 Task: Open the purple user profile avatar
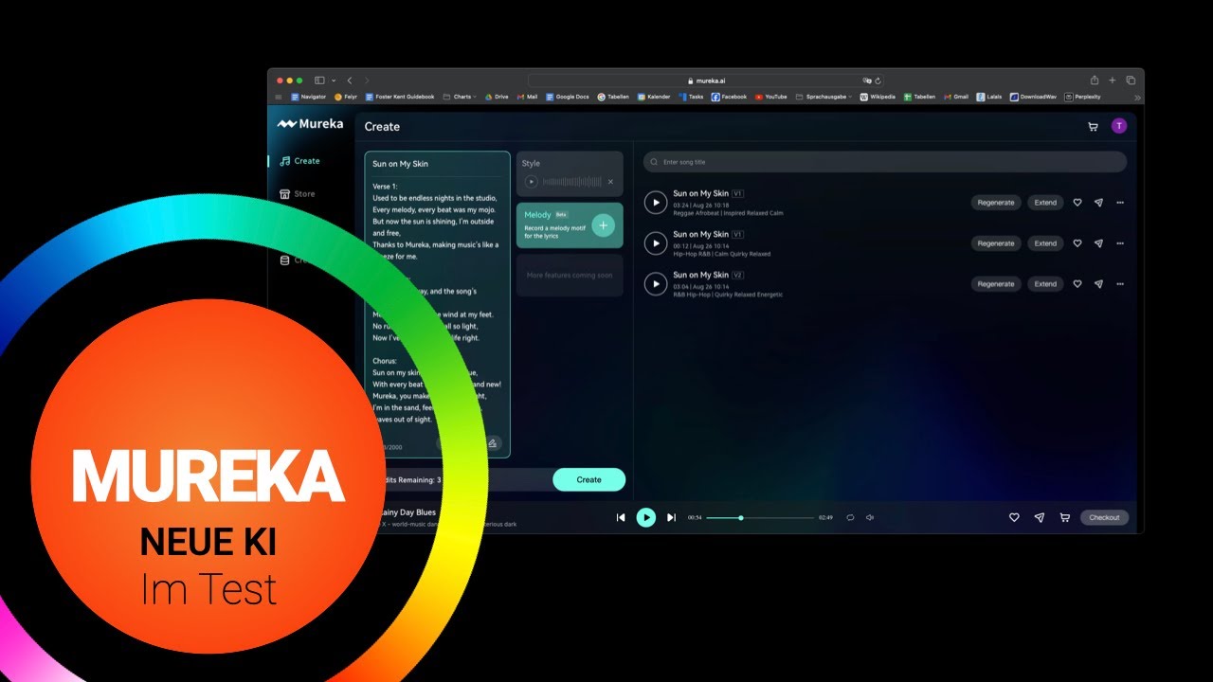click(1119, 126)
